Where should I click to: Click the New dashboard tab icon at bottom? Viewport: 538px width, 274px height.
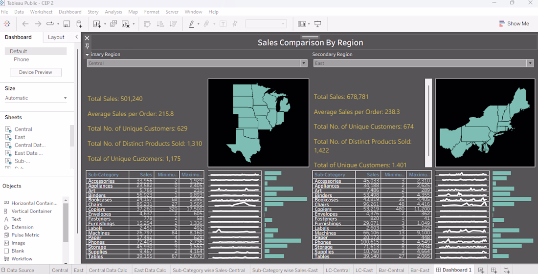click(x=494, y=270)
